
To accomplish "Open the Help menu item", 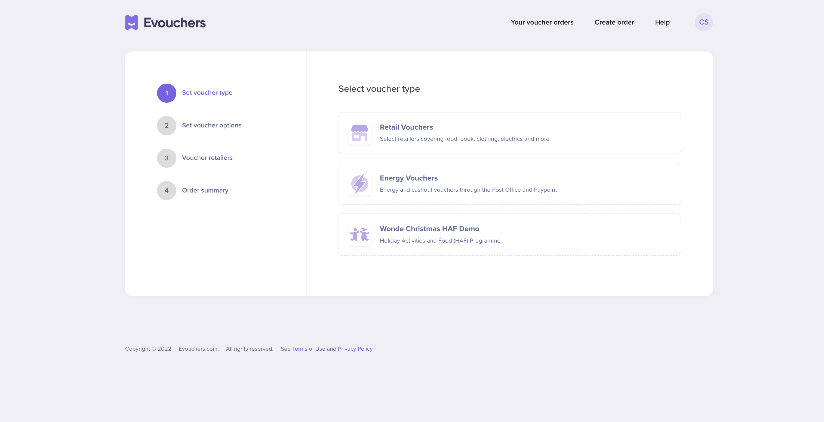I will tap(662, 22).
